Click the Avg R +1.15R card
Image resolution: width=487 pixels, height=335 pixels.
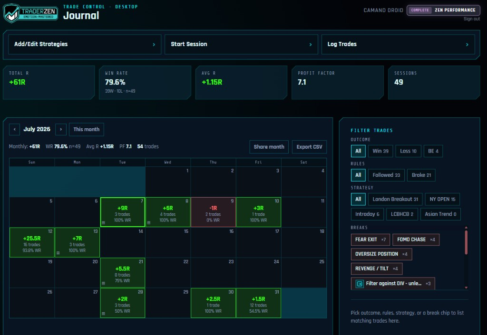point(241,83)
